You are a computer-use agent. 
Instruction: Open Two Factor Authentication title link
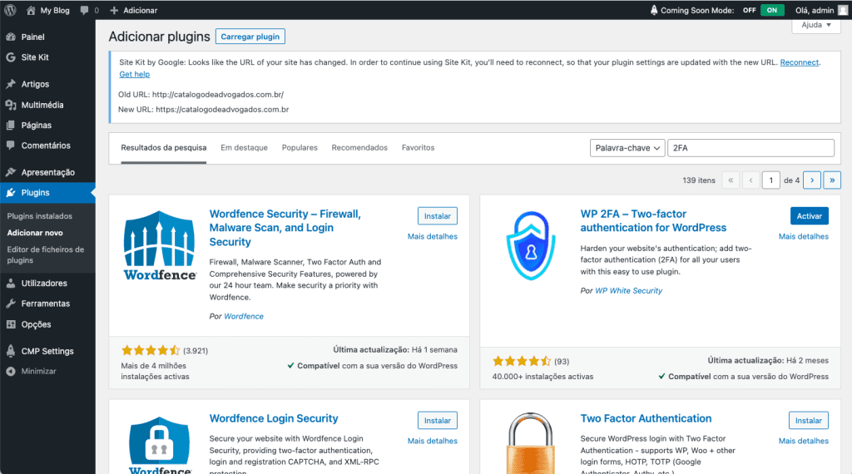click(646, 418)
